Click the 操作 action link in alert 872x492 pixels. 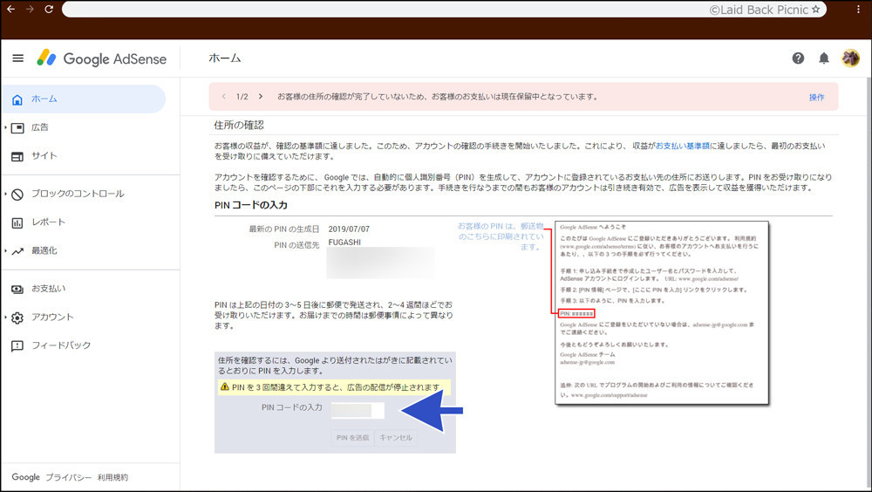(816, 97)
